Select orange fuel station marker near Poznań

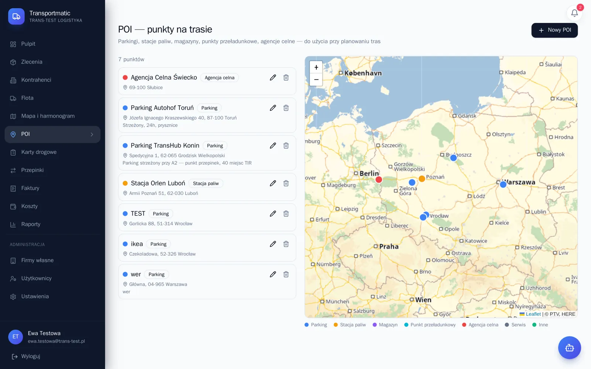point(421,179)
